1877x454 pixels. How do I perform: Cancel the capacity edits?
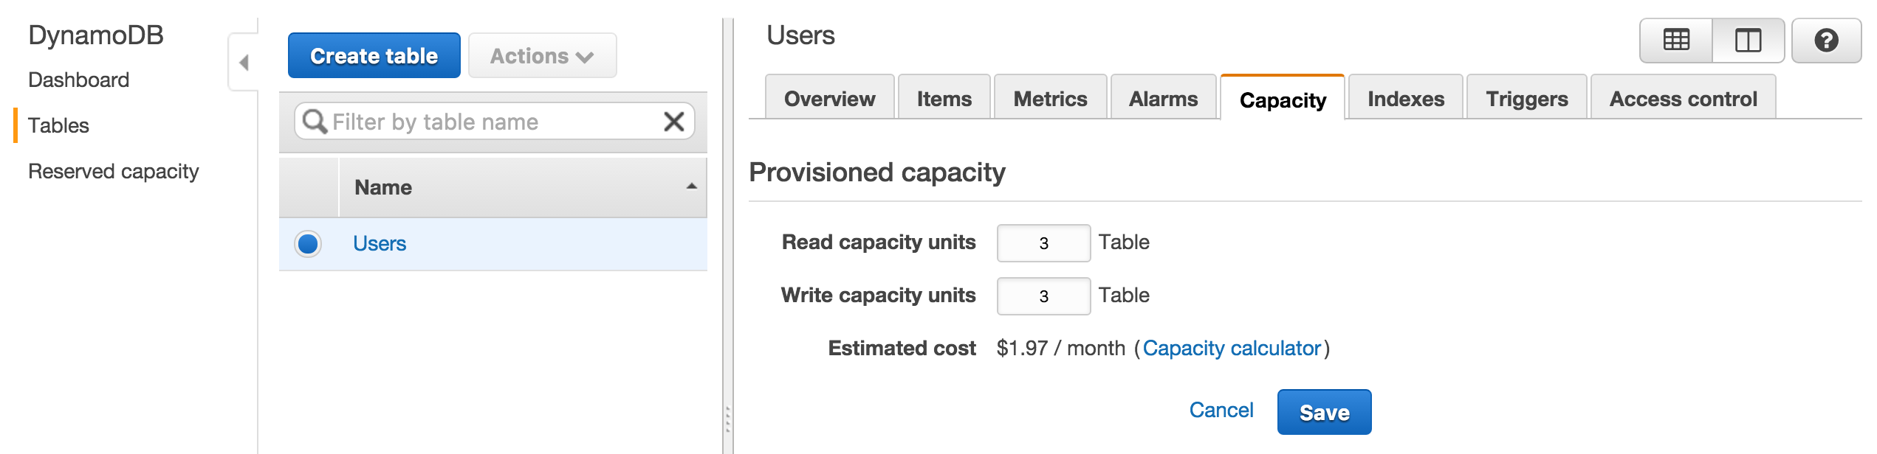[x=1221, y=411]
